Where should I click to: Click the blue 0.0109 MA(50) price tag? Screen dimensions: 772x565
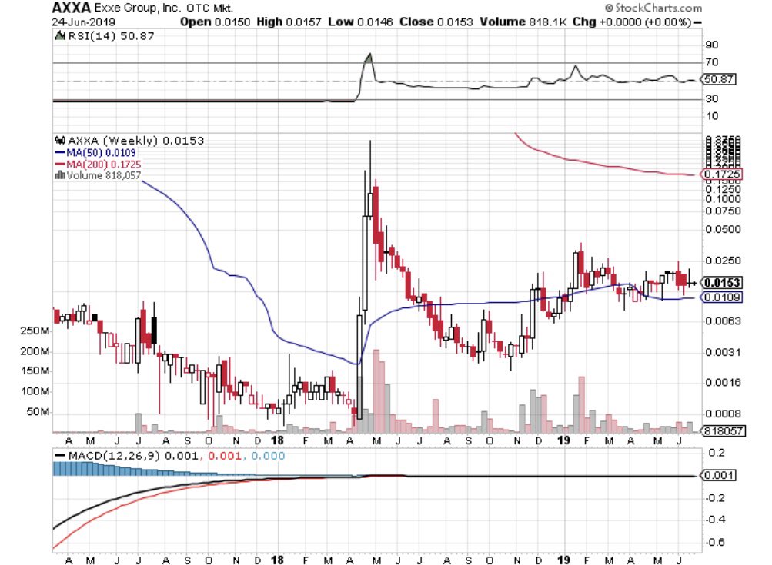tap(721, 297)
